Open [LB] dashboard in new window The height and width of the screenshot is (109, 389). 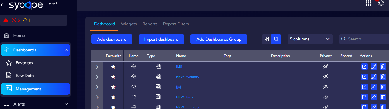click(x=364, y=67)
